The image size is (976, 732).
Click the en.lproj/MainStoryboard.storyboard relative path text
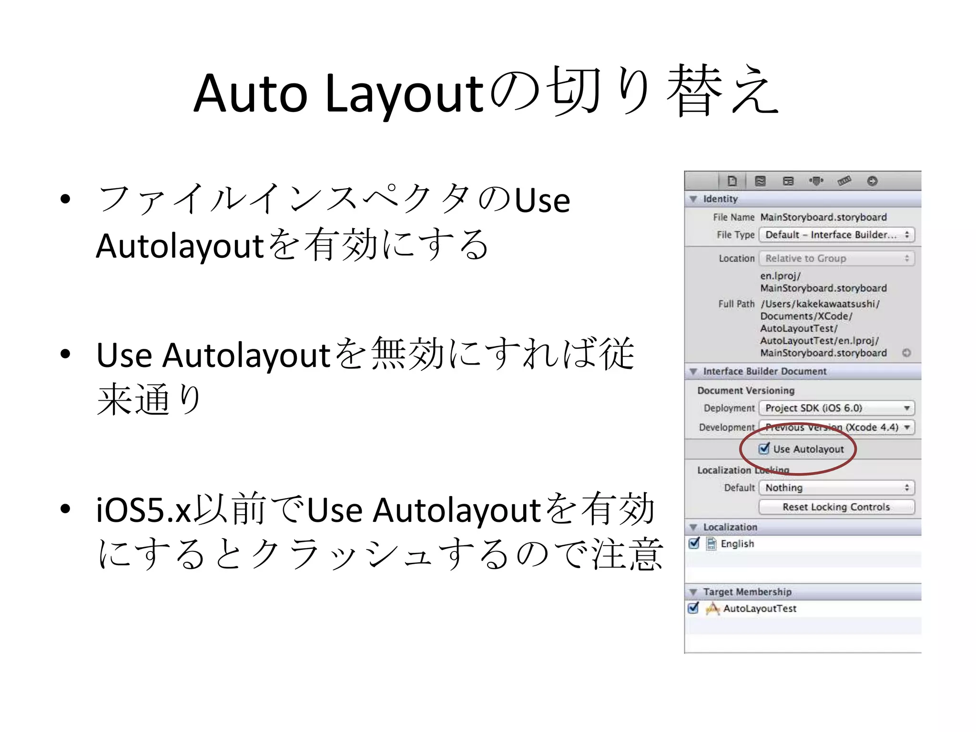tap(823, 282)
